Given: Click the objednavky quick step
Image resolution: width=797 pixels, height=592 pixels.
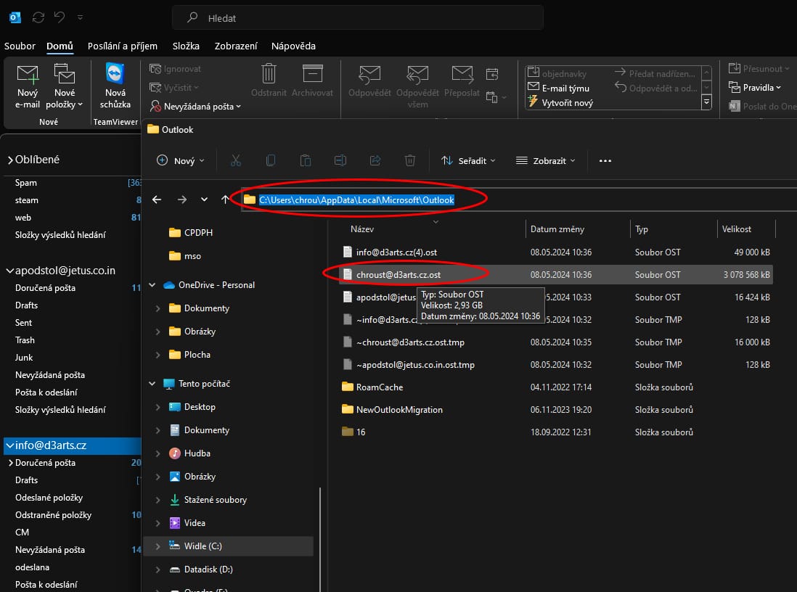Looking at the screenshot, I should [x=557, y=74].
